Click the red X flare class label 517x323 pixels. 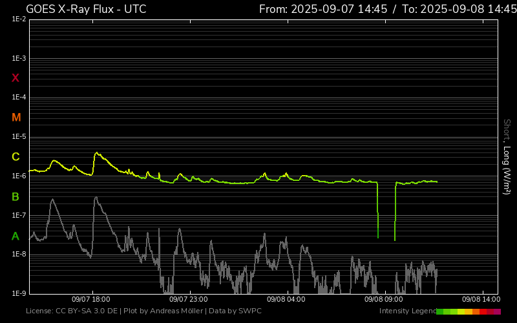click(x=16, y=78)
